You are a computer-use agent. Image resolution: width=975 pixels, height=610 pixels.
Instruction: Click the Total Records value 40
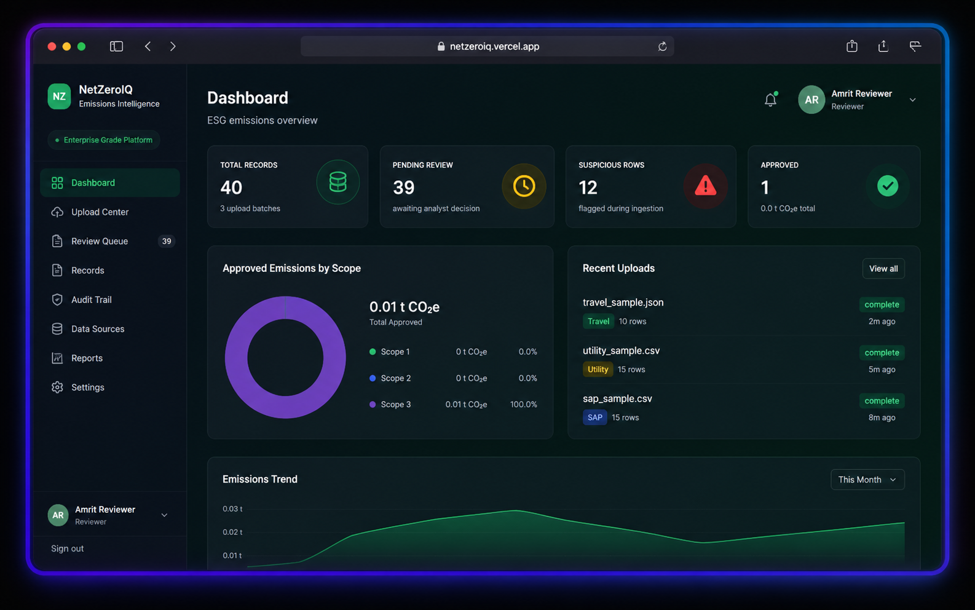231,187
